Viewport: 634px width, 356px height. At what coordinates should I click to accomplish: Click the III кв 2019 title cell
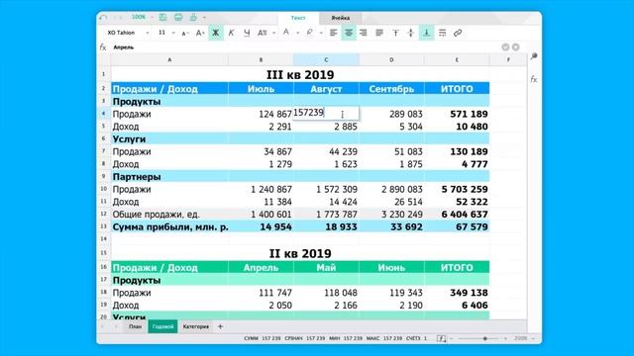click(300, 75)
